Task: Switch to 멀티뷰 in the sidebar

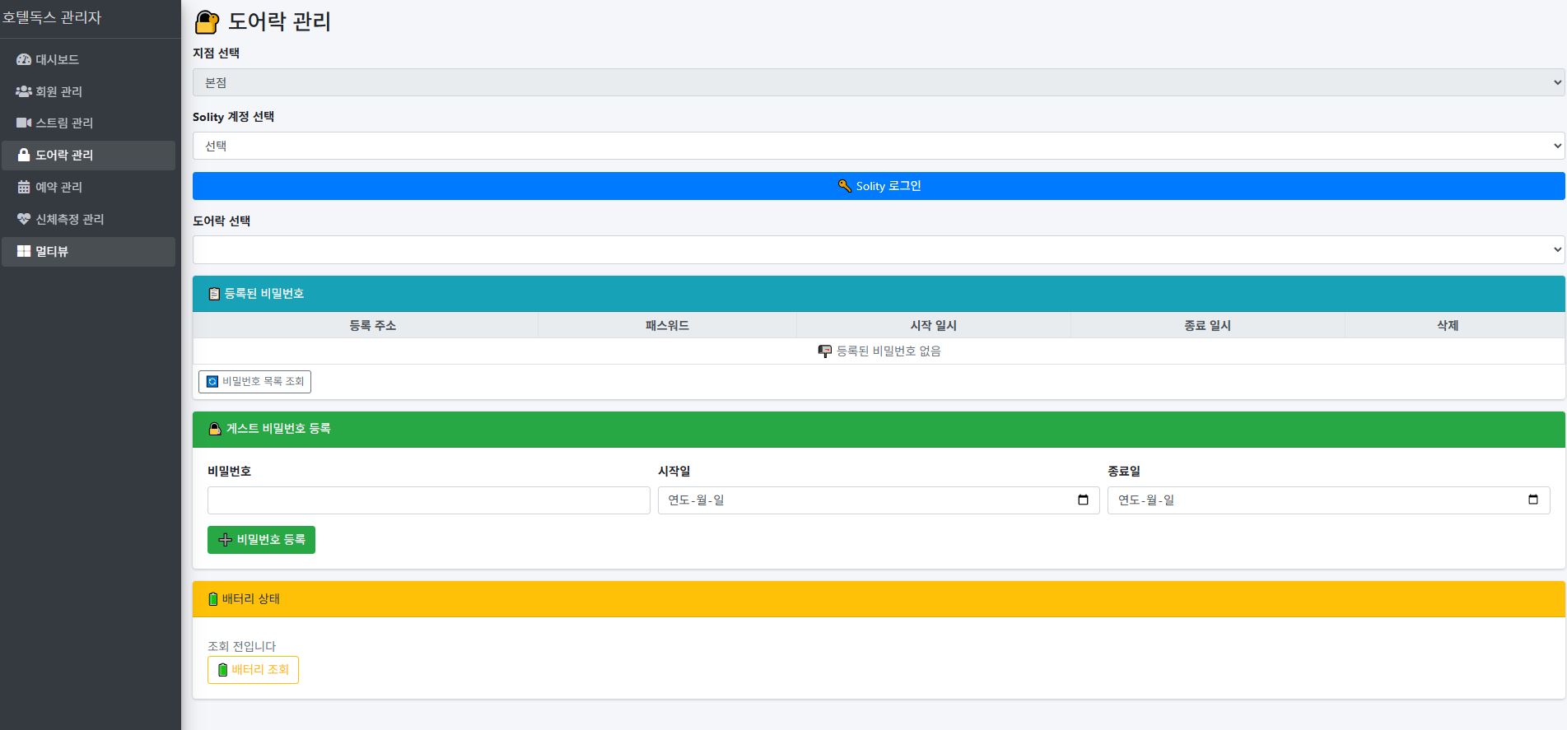Action: (88, 251)
